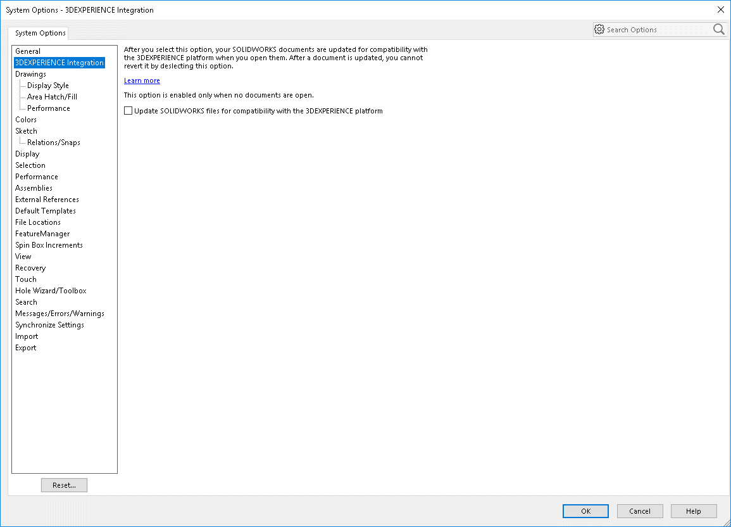The height and width of the screenshot is (527, 731).
Task: Enable Update SOLIDWORKS files for compatibility checkbox
Action: pyautogui.click(x=128, y=110)
